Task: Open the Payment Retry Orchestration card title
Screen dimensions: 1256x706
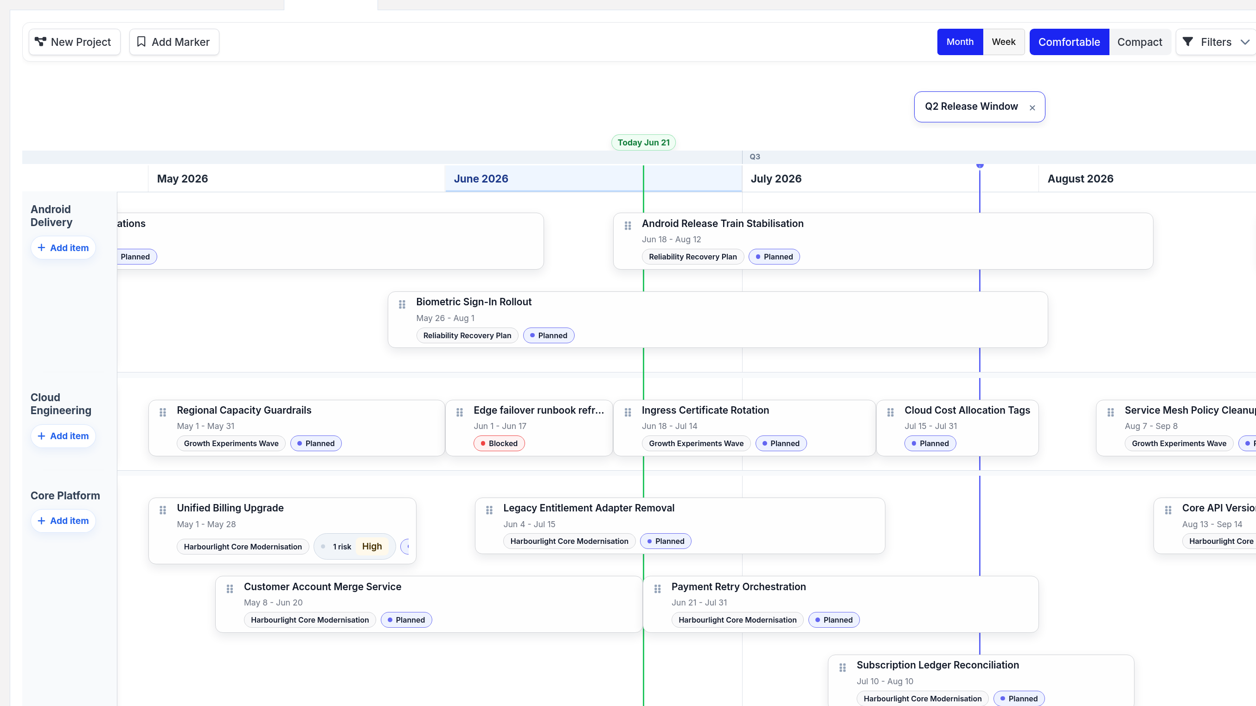Action: pos(738,586)
